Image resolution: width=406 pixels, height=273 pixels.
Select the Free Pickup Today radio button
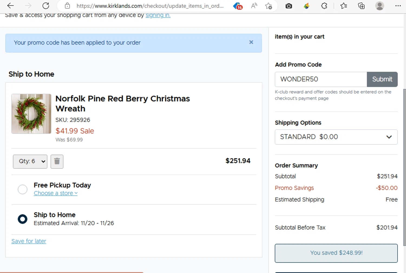click(x=22, y=189)
